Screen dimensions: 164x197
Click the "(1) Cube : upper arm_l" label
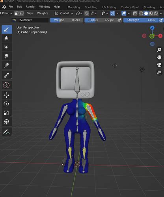click(x=32, y=32)
